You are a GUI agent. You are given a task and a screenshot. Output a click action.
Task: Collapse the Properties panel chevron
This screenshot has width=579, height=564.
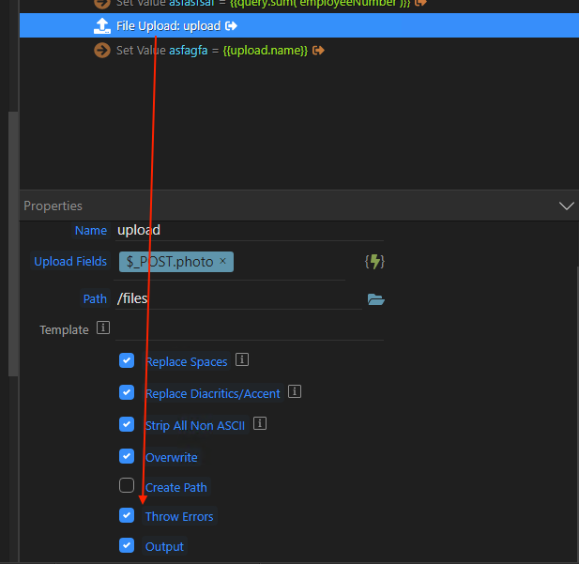point(566,206)
